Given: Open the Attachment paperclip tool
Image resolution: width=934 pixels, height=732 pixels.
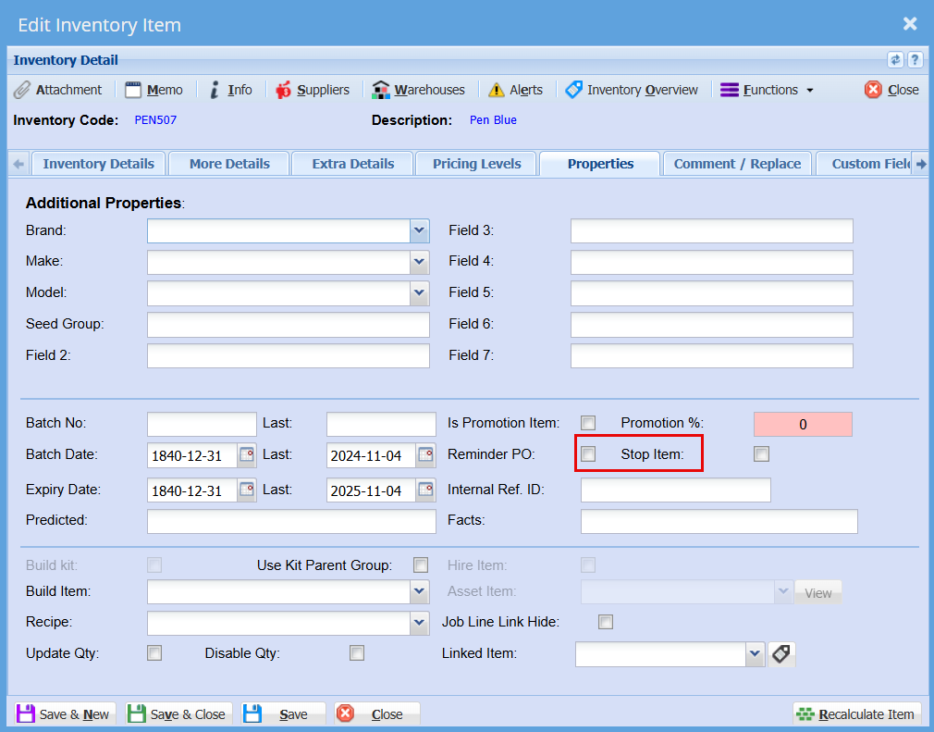Looking at the screenshot, I should [x=22, y=90].
